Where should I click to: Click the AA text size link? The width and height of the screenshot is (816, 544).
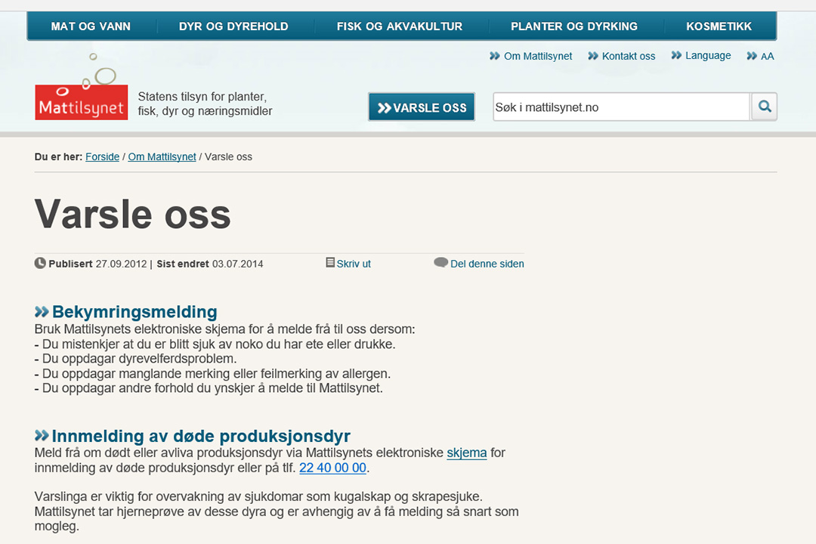click(x=767, y=56)
